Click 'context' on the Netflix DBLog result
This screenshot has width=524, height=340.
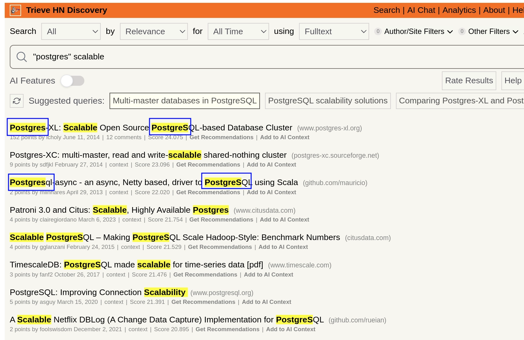(x=138, y=329)
